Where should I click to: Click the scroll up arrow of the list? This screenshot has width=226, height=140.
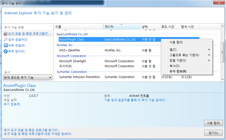(222, 26)
